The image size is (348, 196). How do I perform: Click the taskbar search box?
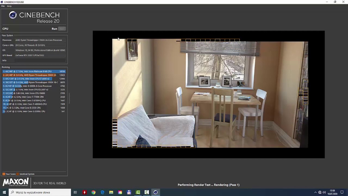coord(40,192)
